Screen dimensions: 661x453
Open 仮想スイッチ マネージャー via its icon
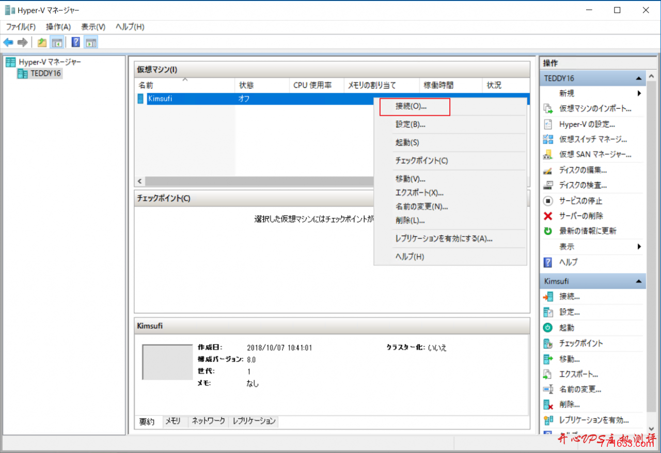547,139
